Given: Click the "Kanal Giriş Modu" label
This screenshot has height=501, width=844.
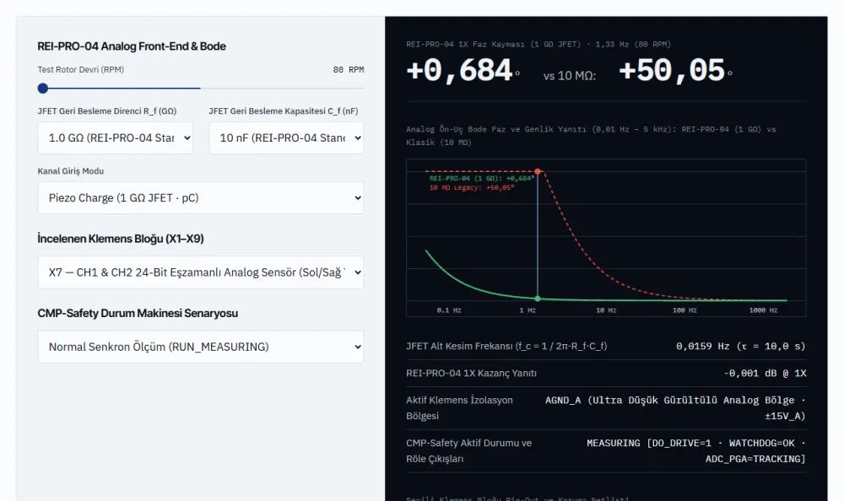Looking at the screenshot, I should [x=71, y=171].
